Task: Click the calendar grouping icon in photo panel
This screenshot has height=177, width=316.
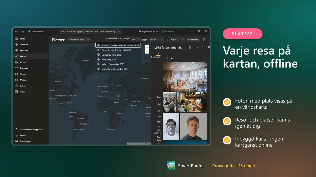Action: click(x=190, y=47)
